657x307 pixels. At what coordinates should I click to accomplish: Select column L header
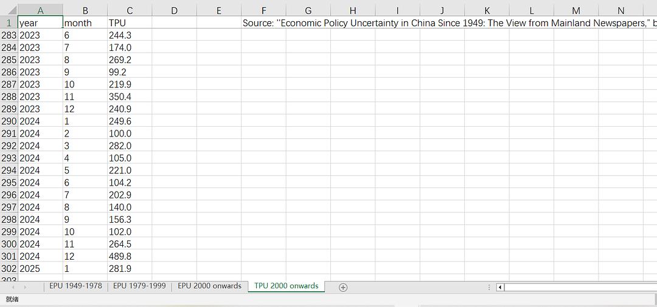(531, 11)
